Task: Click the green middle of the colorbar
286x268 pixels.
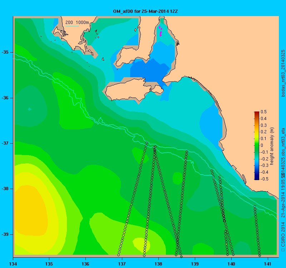Action: click(257, 146)
